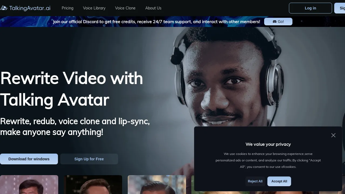
Task: Click Accept All cookies
Action: [279, 181]
